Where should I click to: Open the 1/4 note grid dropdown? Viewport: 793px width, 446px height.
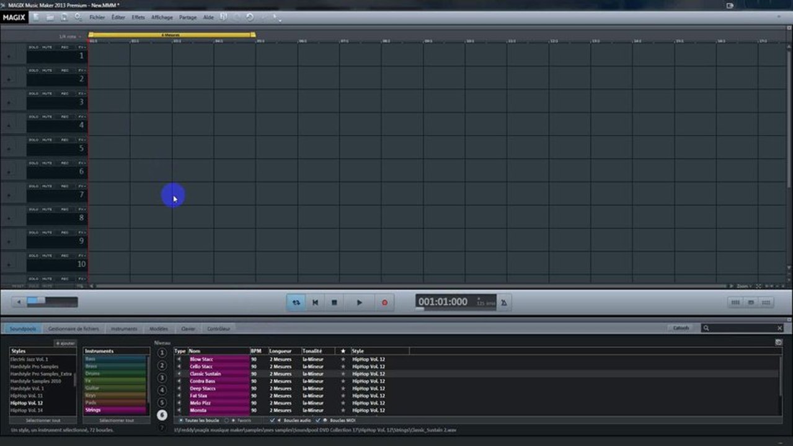(x=70, y=37)
